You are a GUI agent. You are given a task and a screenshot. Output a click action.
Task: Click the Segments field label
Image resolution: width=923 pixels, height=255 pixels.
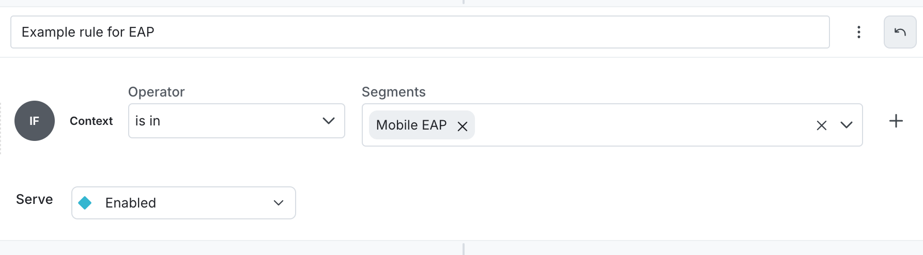[393, 92]
